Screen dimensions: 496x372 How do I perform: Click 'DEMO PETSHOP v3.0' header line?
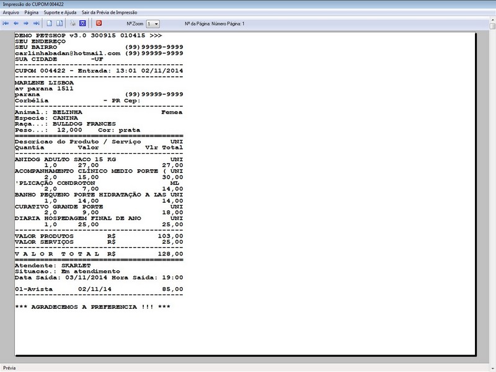tap(88, 35)
